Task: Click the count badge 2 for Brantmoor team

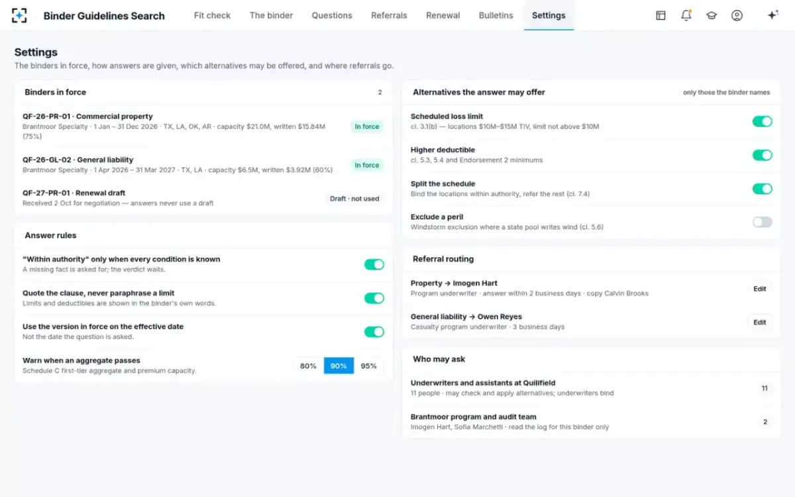Action: (x=765, y=422)
